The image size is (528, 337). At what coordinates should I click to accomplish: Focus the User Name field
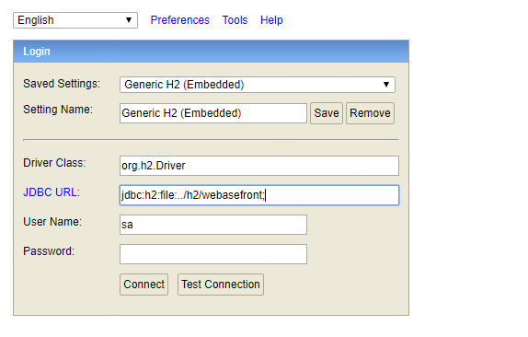click(213, 225)
